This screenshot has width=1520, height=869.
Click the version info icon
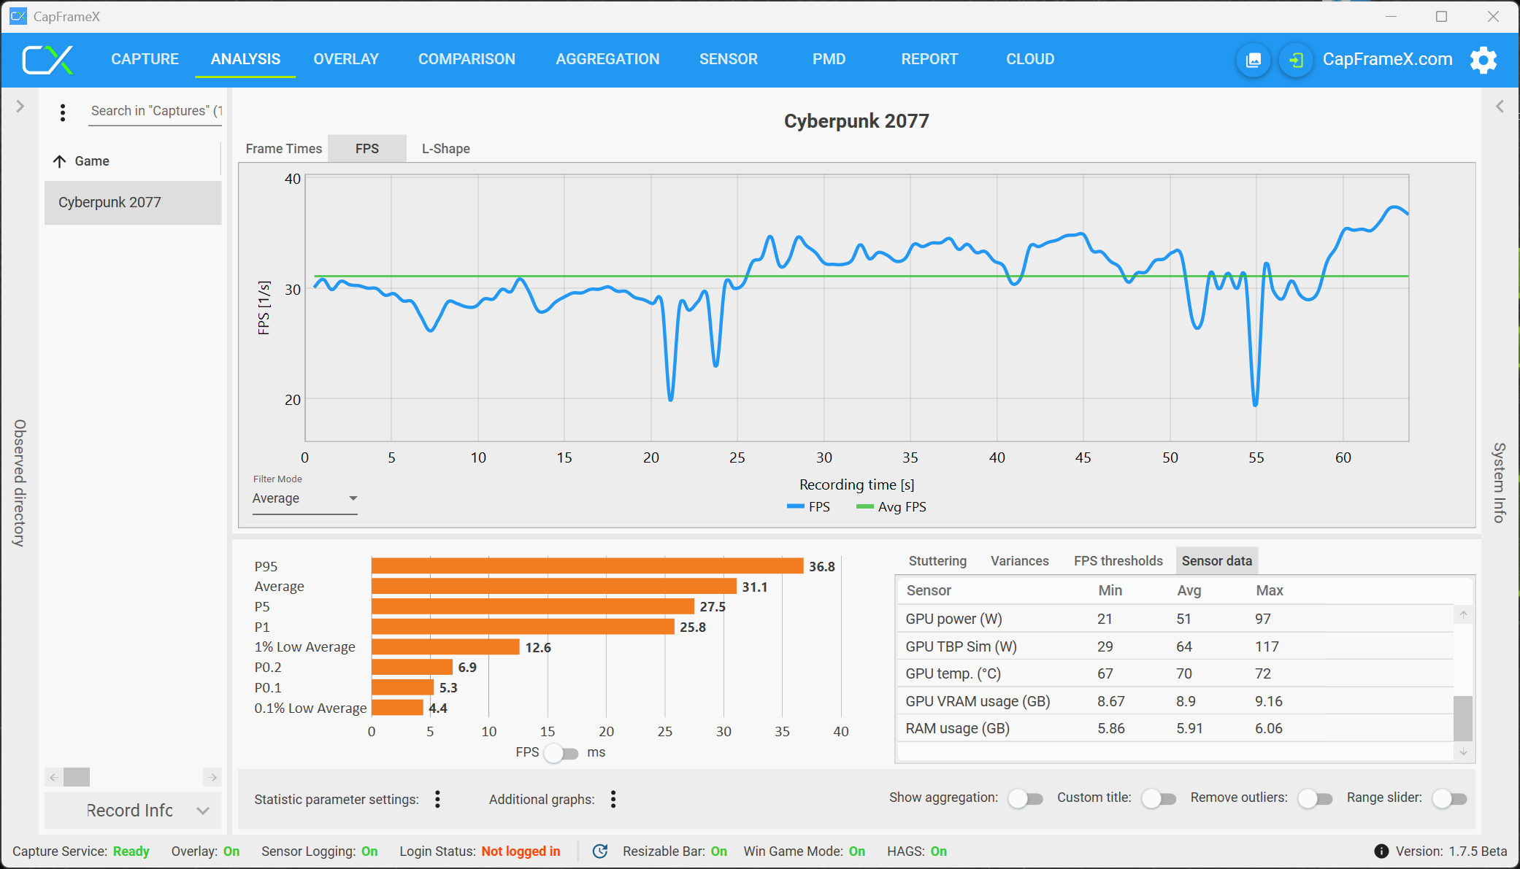point(1381,851)
